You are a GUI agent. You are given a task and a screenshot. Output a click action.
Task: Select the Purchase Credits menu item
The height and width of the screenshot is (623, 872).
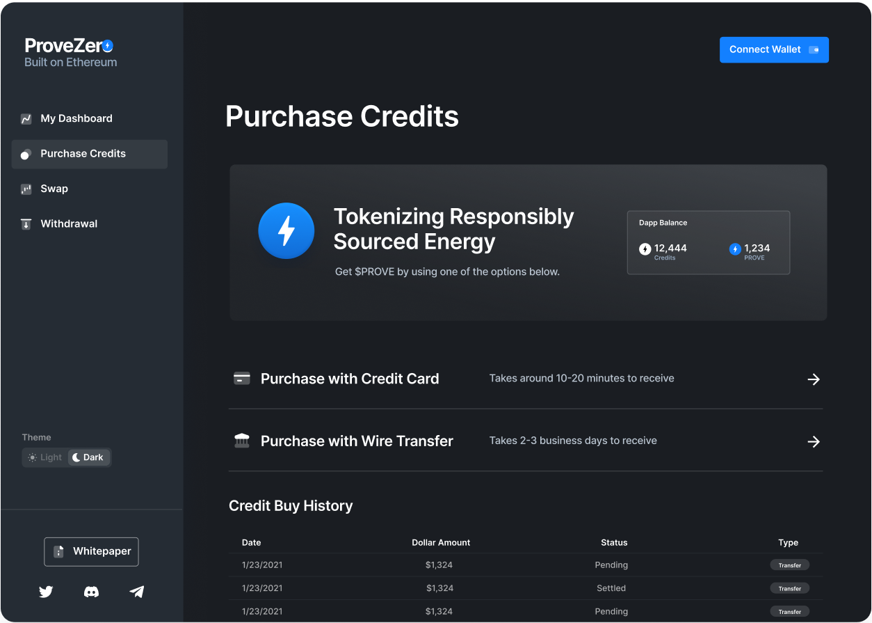click(x=83, y=154)
